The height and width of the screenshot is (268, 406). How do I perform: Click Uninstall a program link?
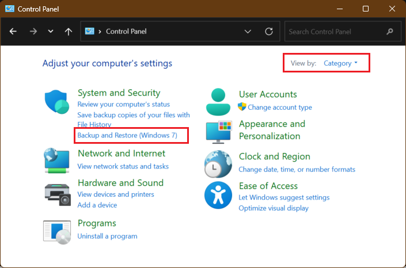(107, 236)
